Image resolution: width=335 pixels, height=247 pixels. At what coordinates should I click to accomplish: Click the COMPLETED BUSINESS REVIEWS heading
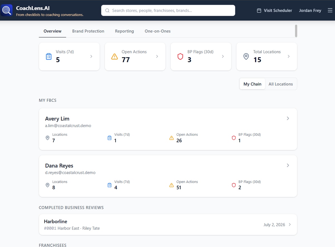click(x=71, y=208)
